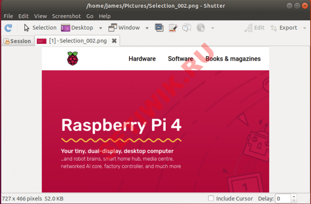Click the Edit button in toolbar
The height and width of the screenshot is (204, 311).
coord(254,28)
